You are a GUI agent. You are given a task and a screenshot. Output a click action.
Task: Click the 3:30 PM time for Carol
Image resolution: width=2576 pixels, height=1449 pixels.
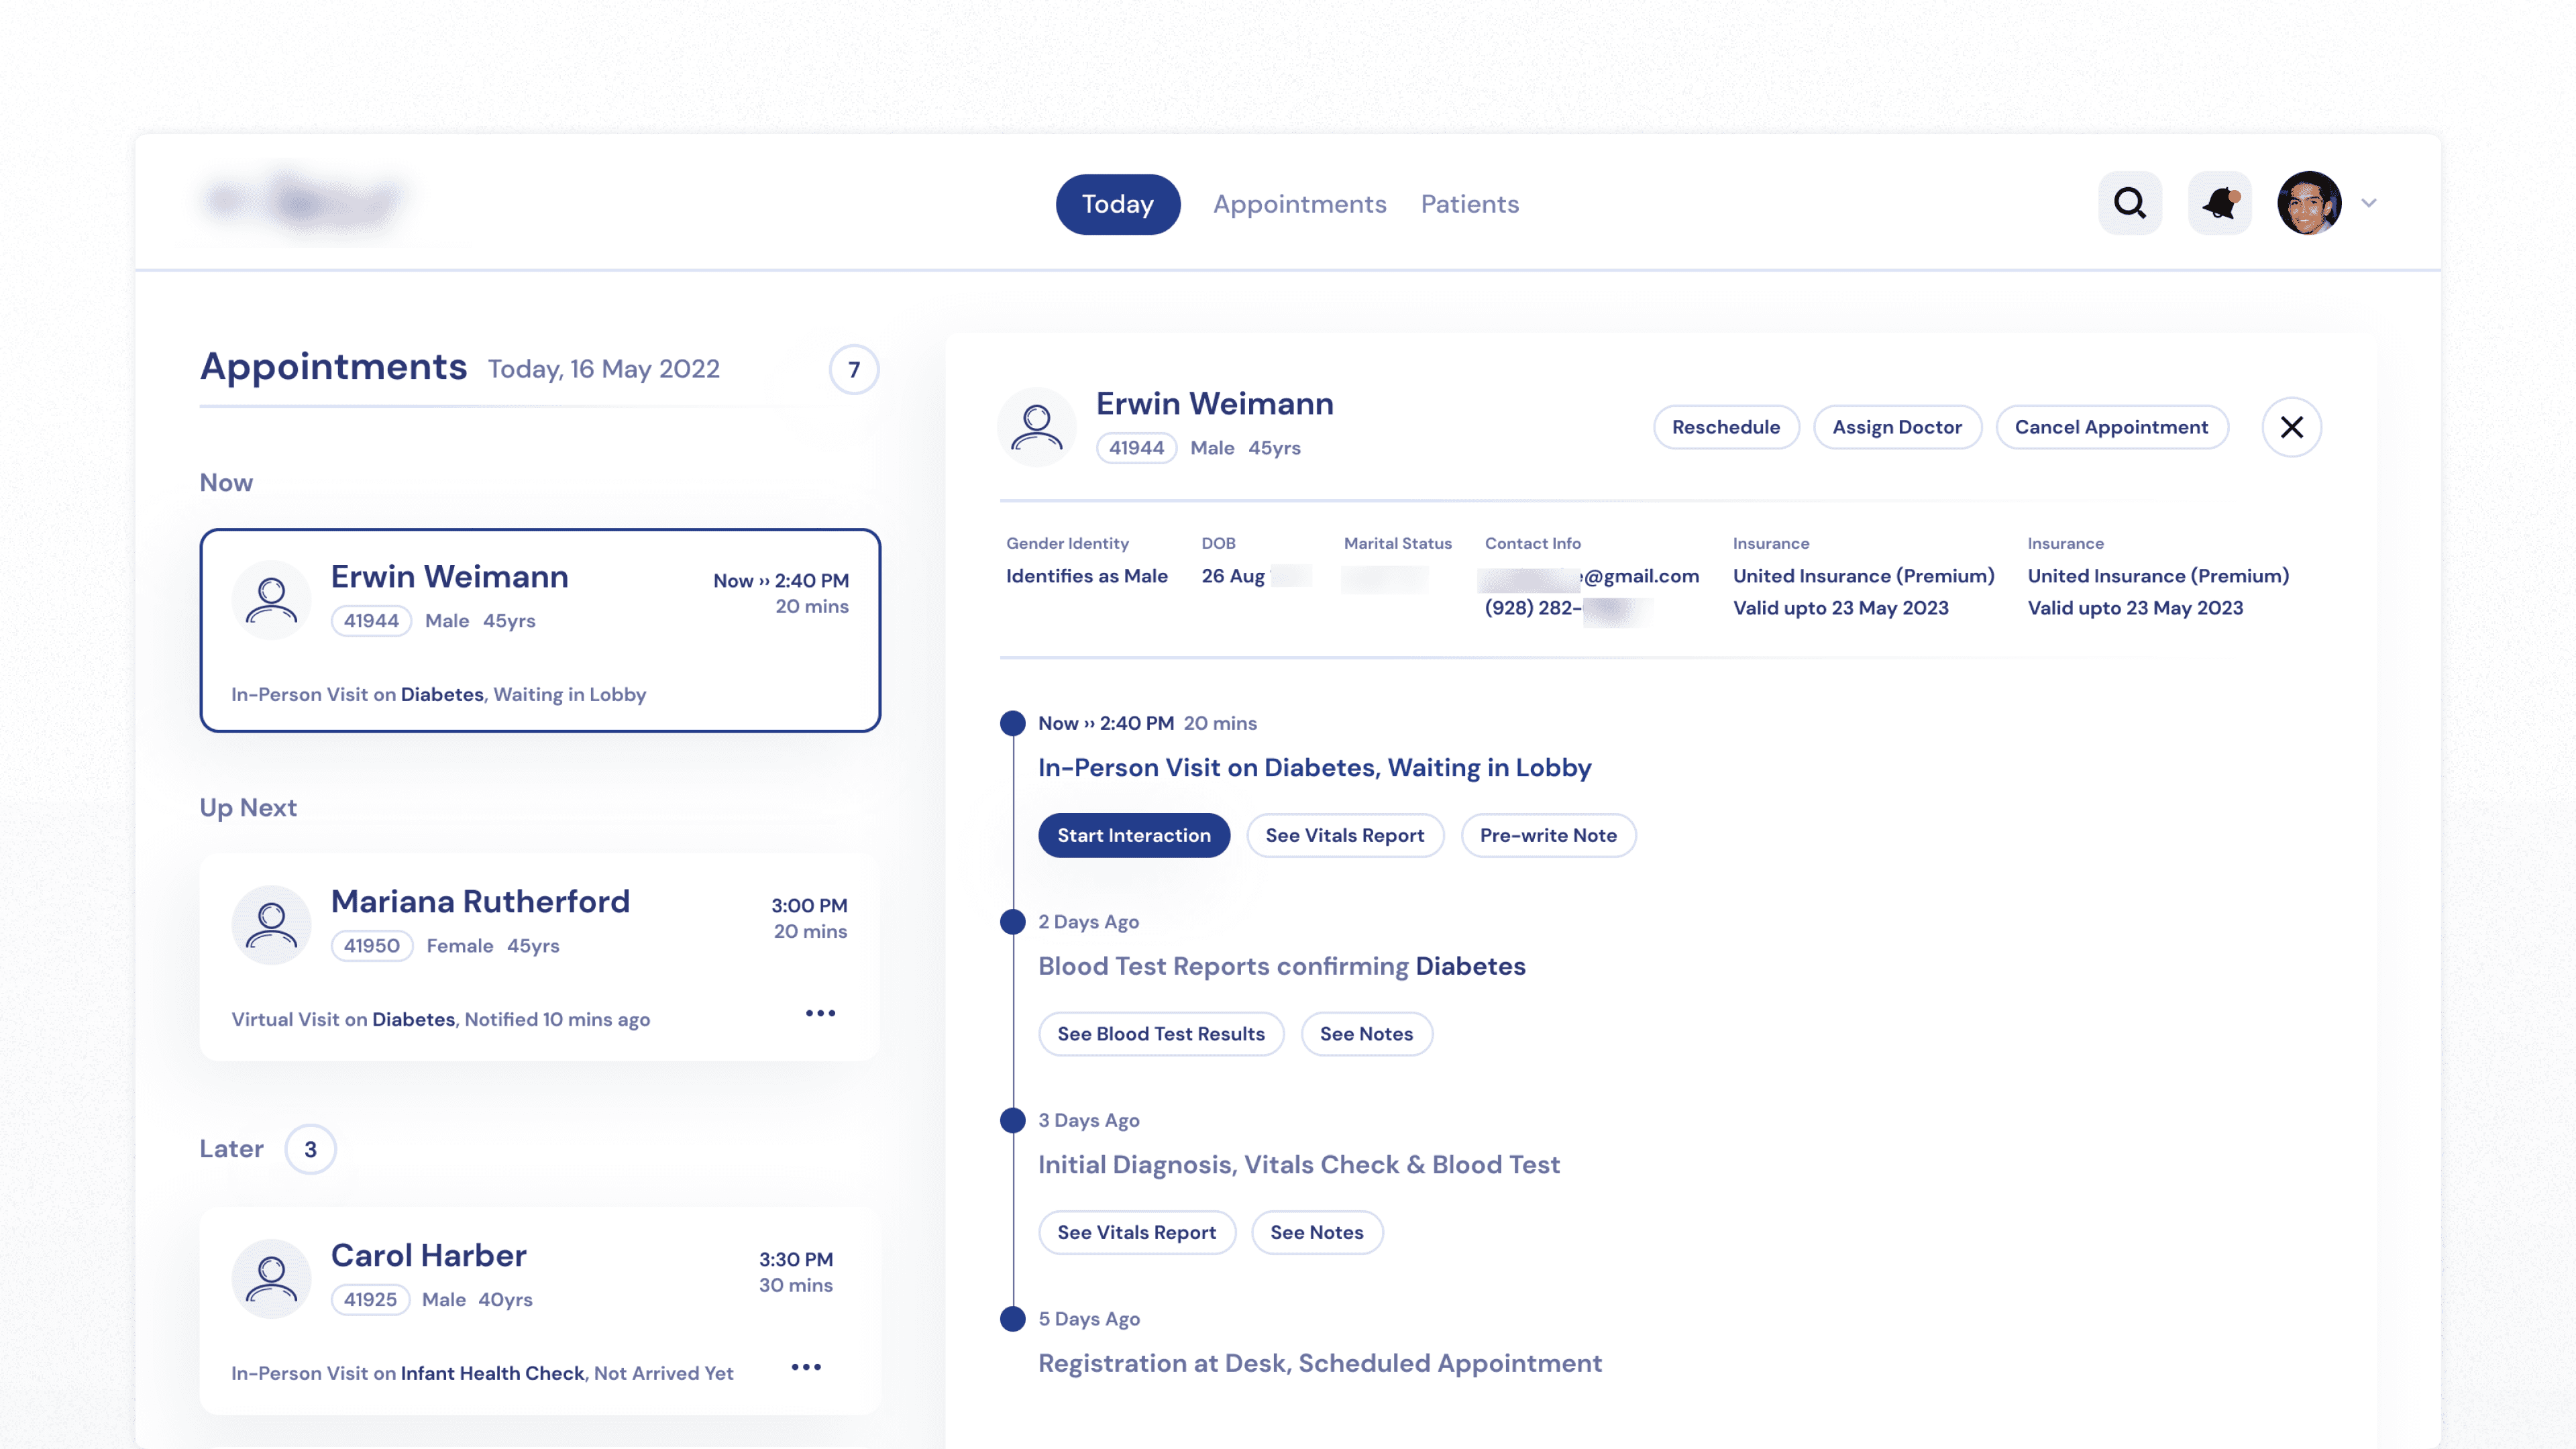click(x=796, y=1259)
